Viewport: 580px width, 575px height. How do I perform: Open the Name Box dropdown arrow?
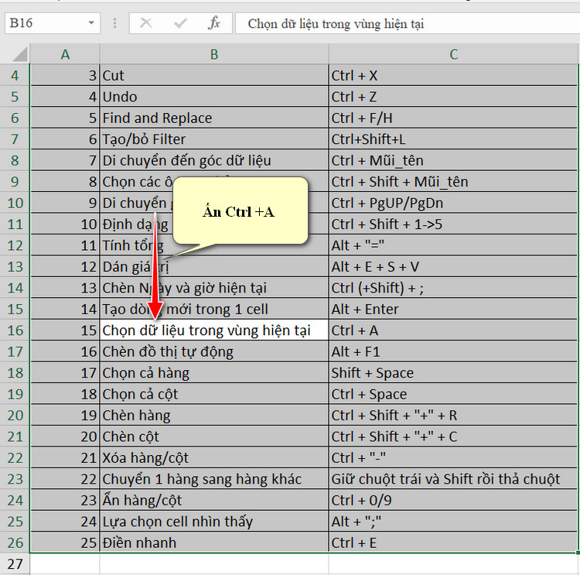91,23
